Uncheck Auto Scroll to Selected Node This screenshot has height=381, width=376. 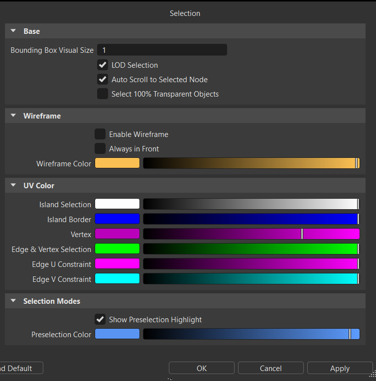(x=103, y=79)
